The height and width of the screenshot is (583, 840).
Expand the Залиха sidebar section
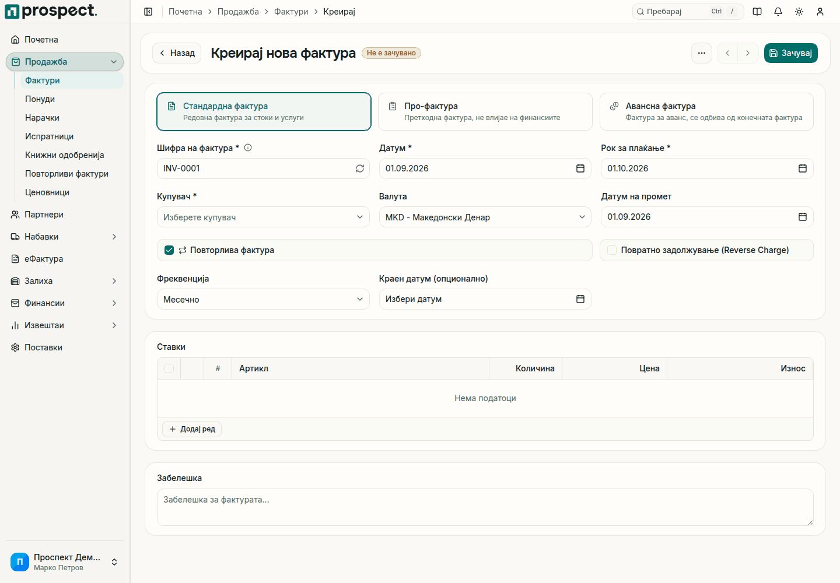[x=65, y=281]
